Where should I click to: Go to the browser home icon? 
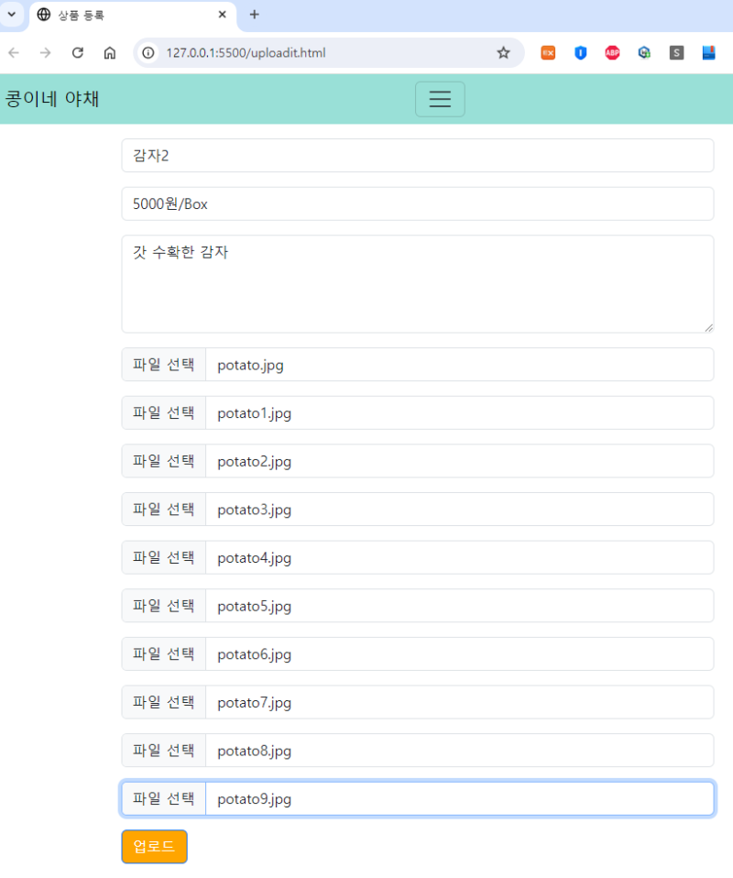(x=110, y=52)
